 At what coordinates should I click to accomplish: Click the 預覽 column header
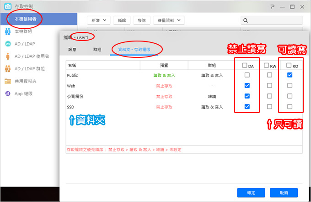pyautogui.click(x=164, y=65)
